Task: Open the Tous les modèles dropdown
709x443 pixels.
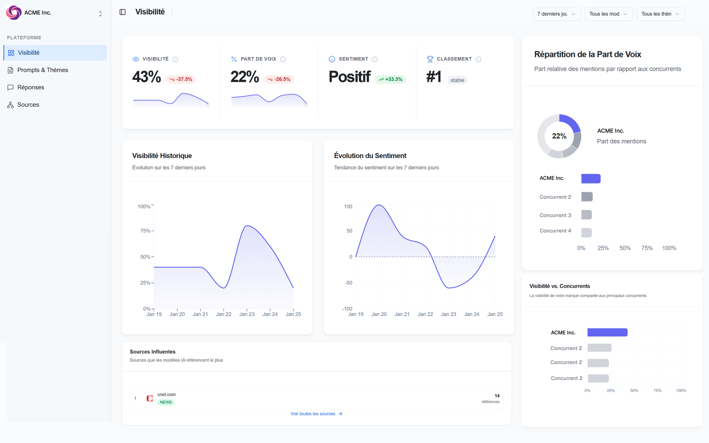Action: point(608,14)
